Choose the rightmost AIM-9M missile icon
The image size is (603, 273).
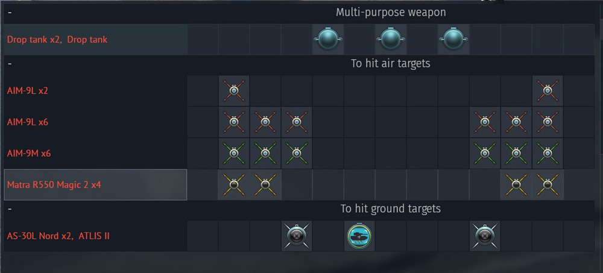pos(548,154)
